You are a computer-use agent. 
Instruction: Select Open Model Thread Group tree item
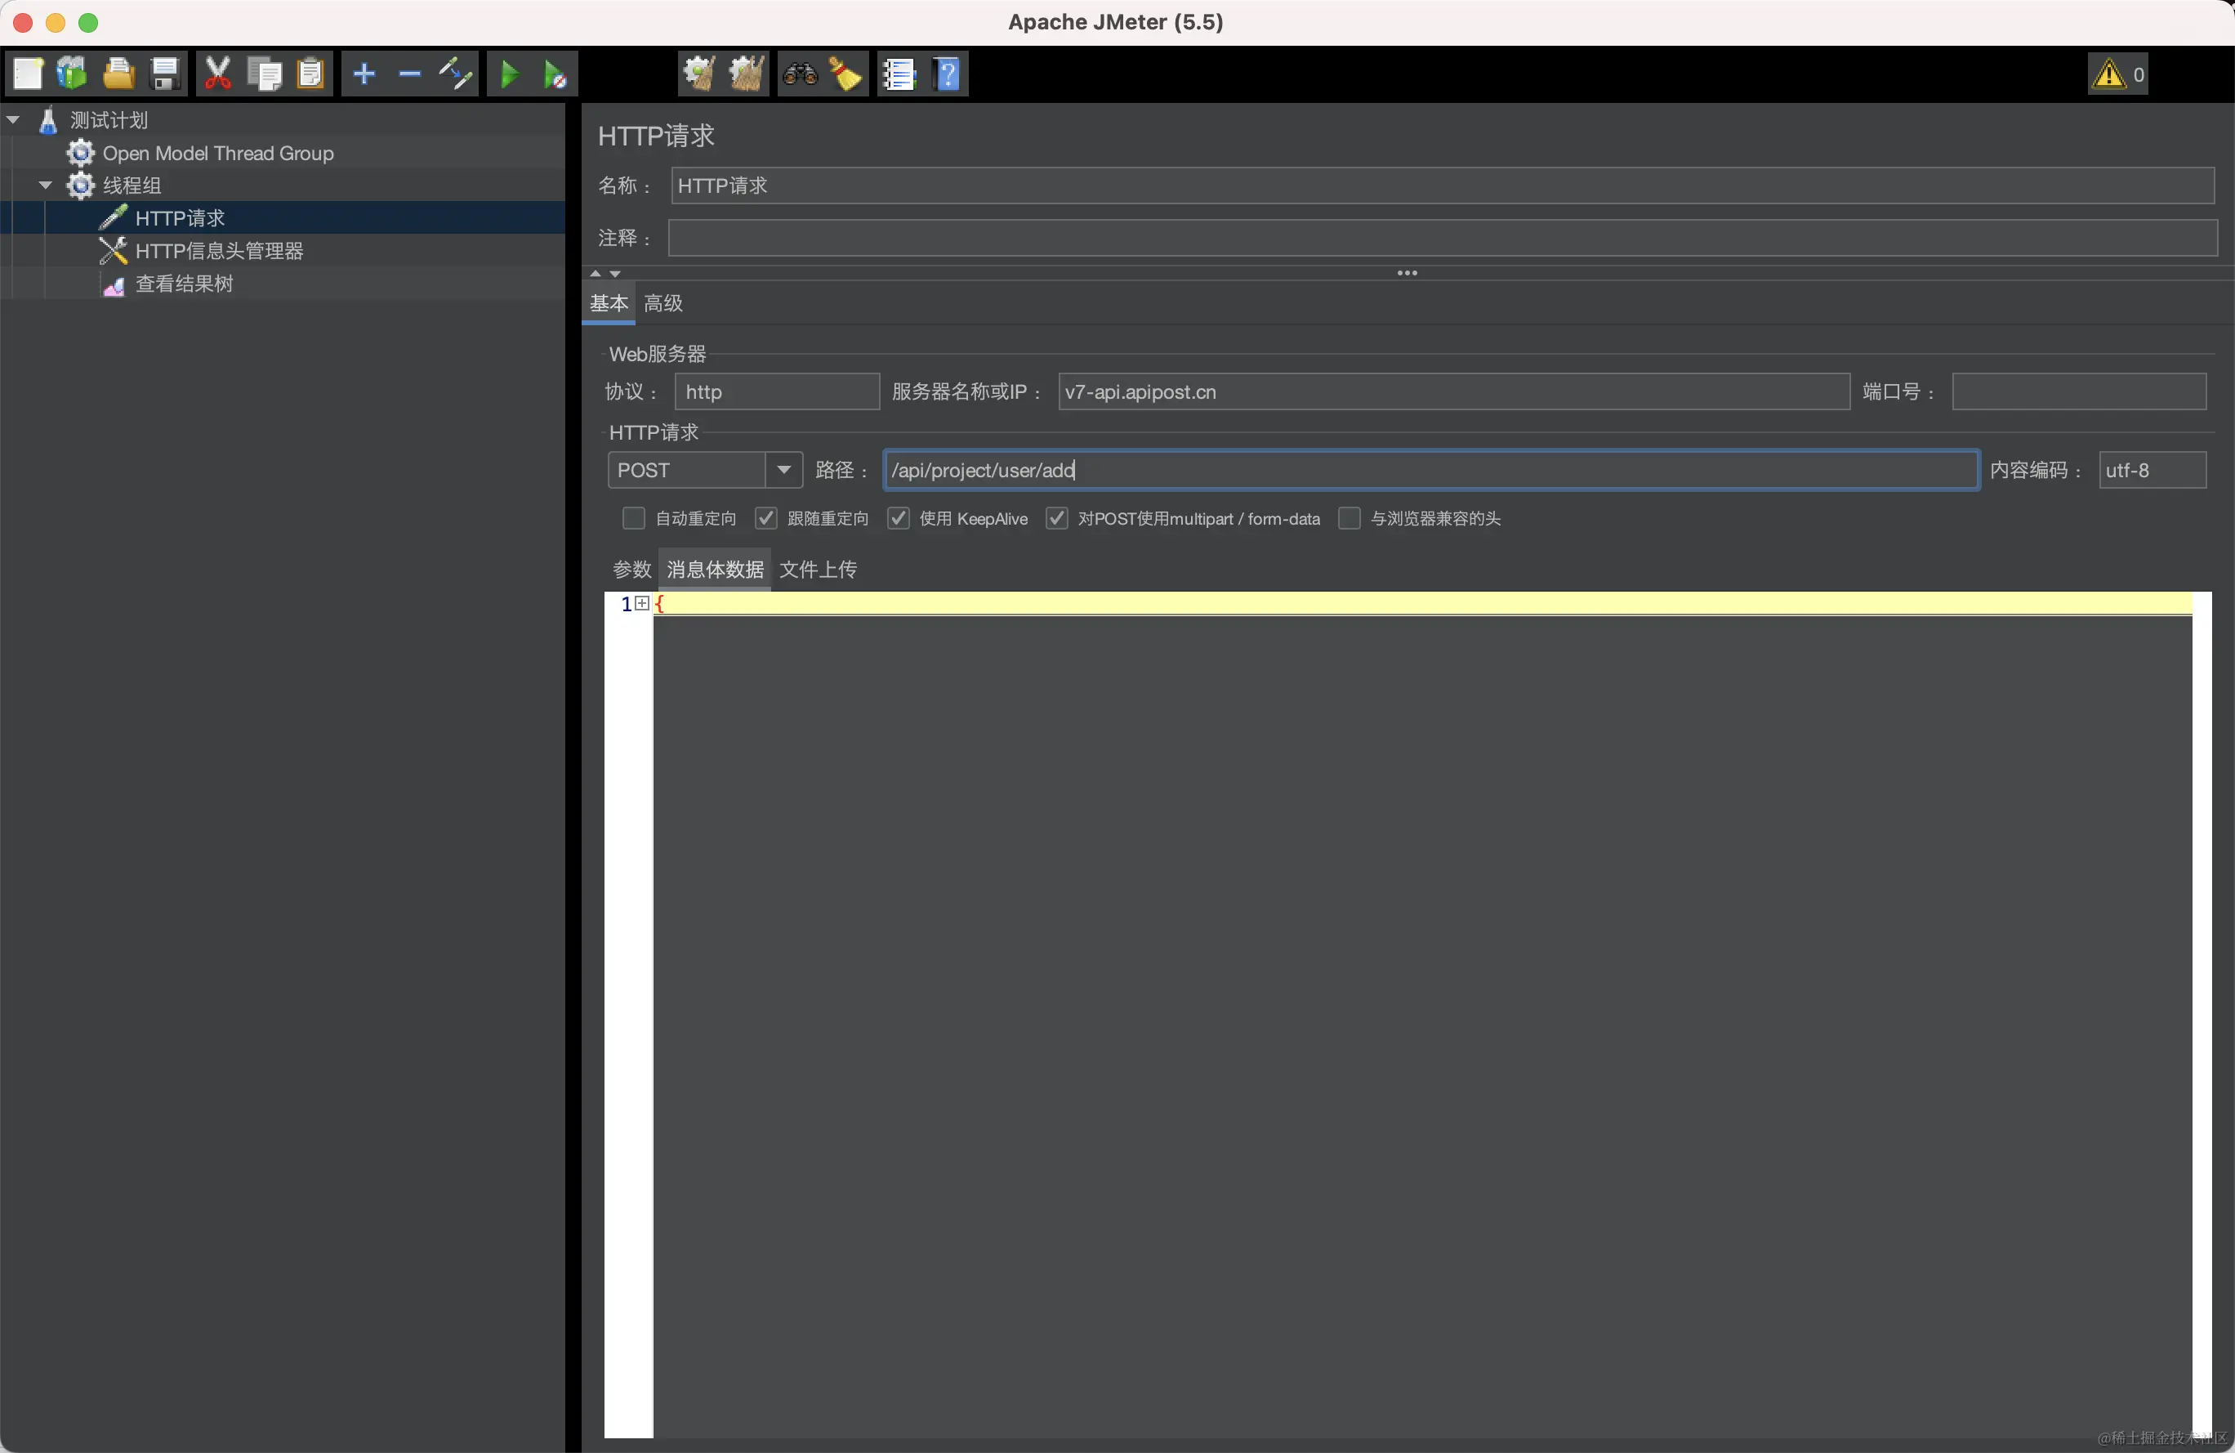(218, 153)
